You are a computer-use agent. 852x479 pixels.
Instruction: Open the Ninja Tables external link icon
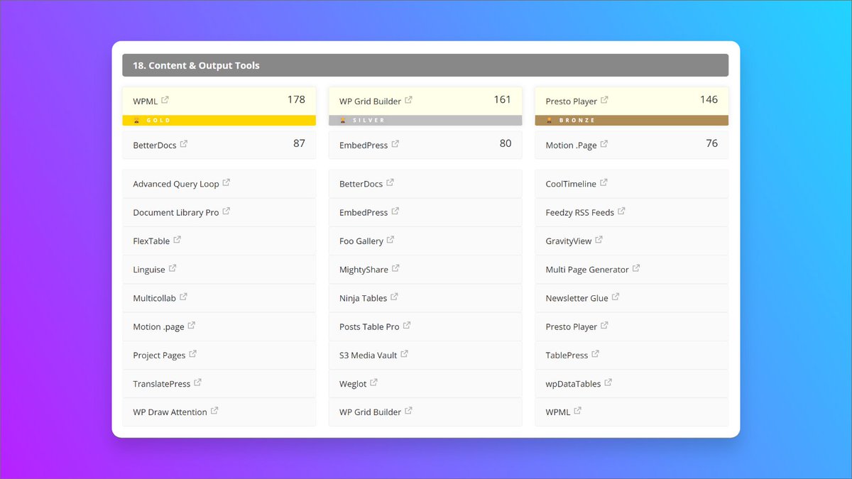(395, 297)
